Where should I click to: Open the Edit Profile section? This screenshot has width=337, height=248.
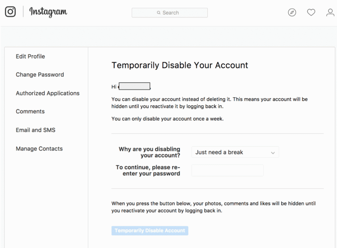tap(30, 56)
